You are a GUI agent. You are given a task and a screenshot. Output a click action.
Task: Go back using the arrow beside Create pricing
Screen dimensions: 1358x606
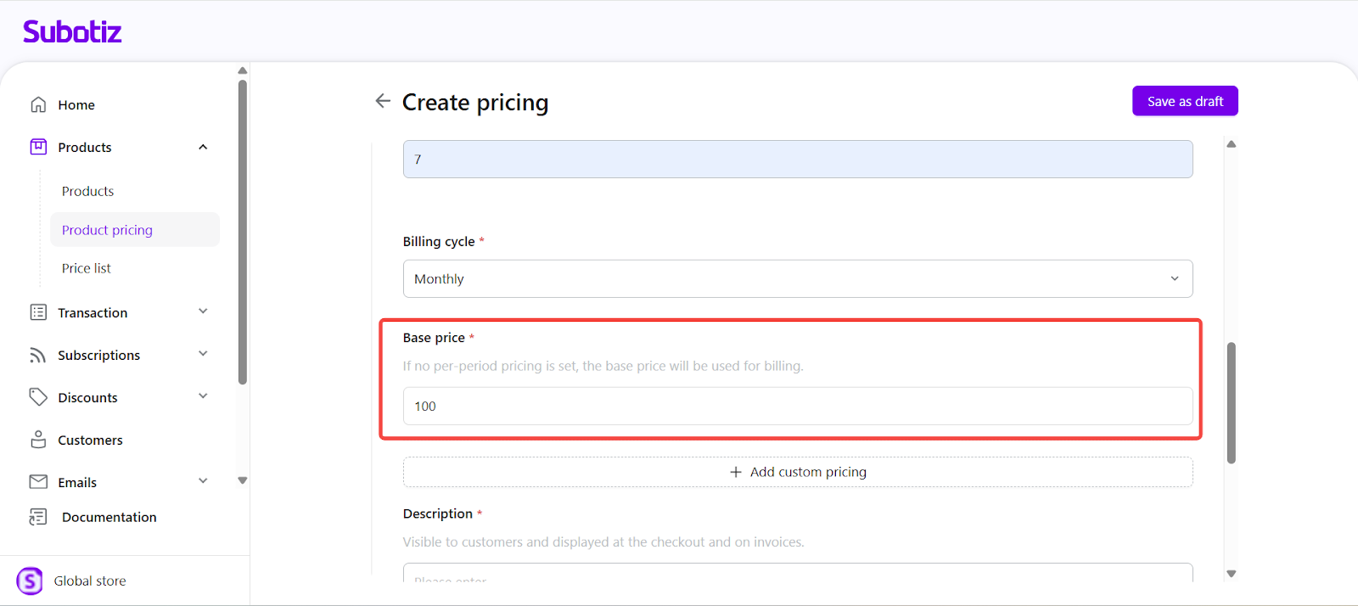click(383, 101)
